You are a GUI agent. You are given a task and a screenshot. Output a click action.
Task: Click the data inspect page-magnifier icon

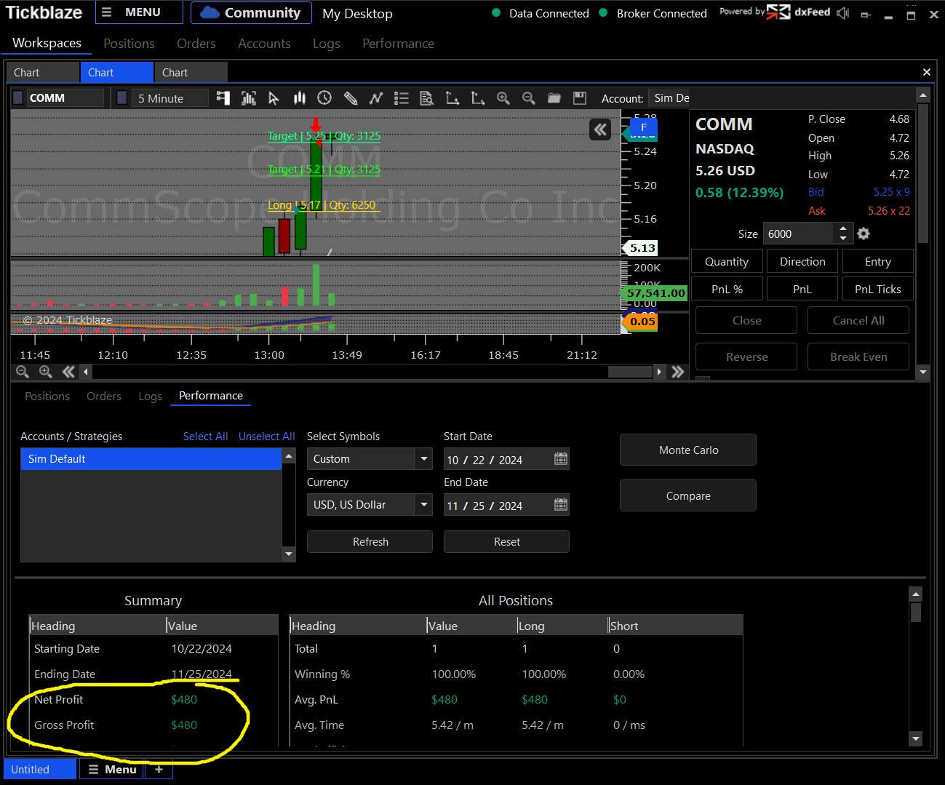tap(426, 98)
